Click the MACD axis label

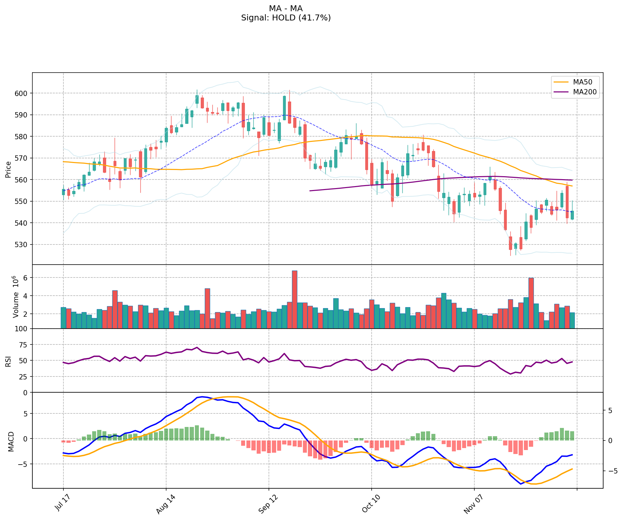point(11,441)
